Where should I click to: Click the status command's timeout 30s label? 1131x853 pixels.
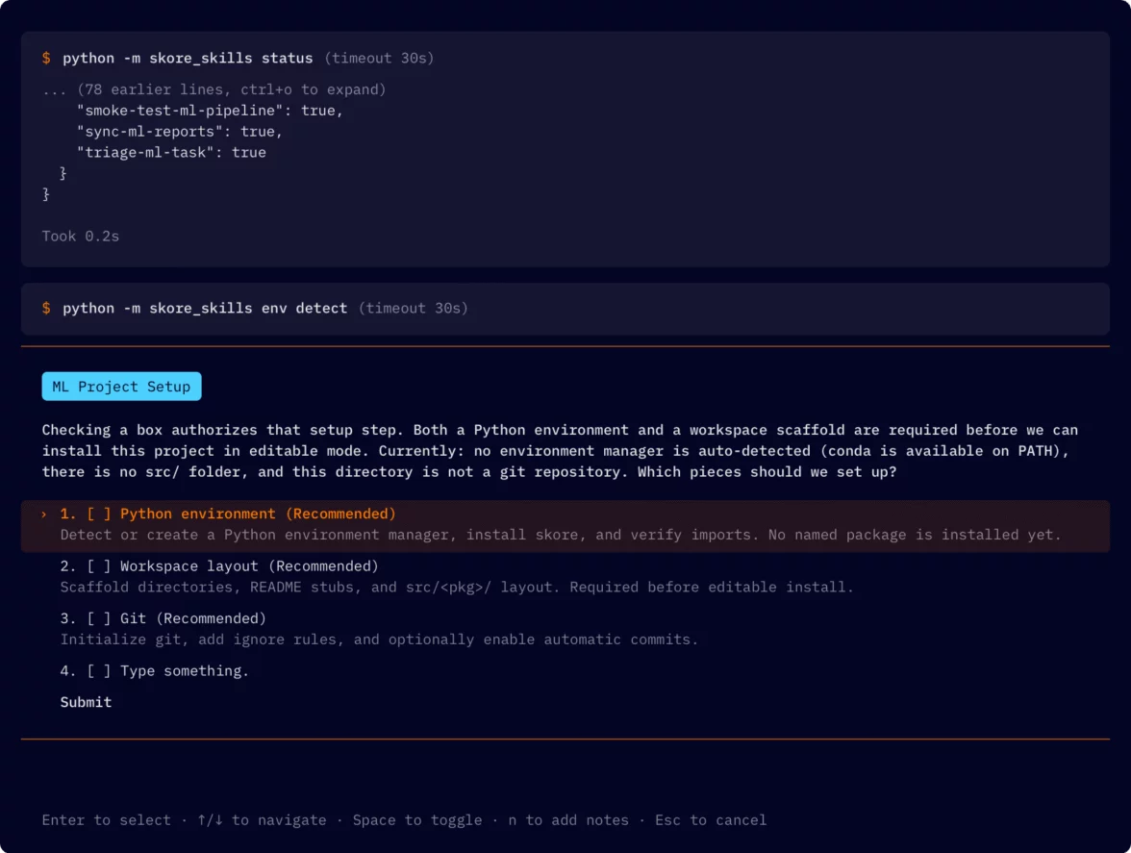pyautogui.click(x=379, y=58)
